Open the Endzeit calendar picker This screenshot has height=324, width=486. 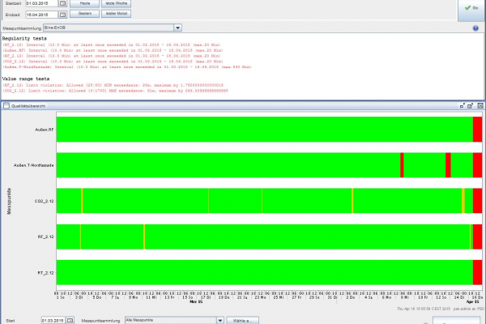62,15
